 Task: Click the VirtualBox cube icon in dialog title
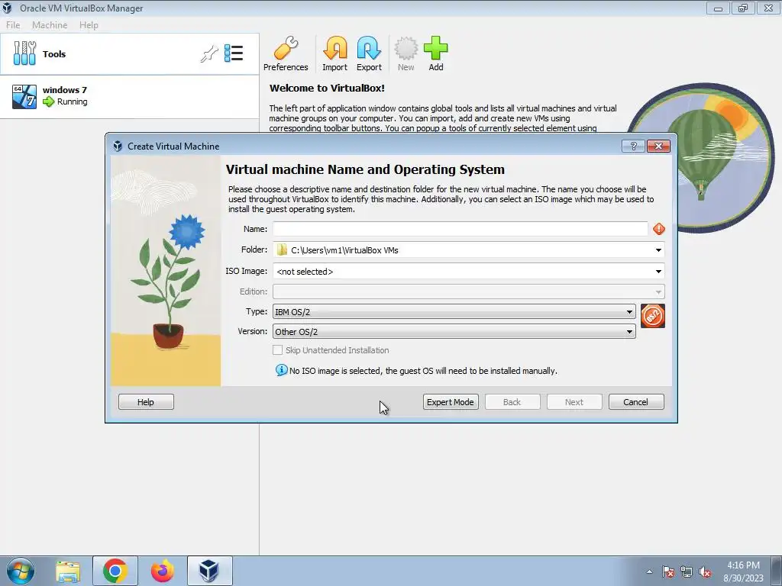(x=118, y=146)
